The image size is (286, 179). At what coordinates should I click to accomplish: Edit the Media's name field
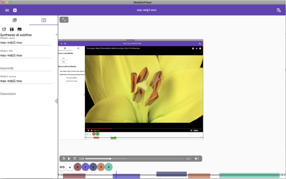tap(26, 42)
